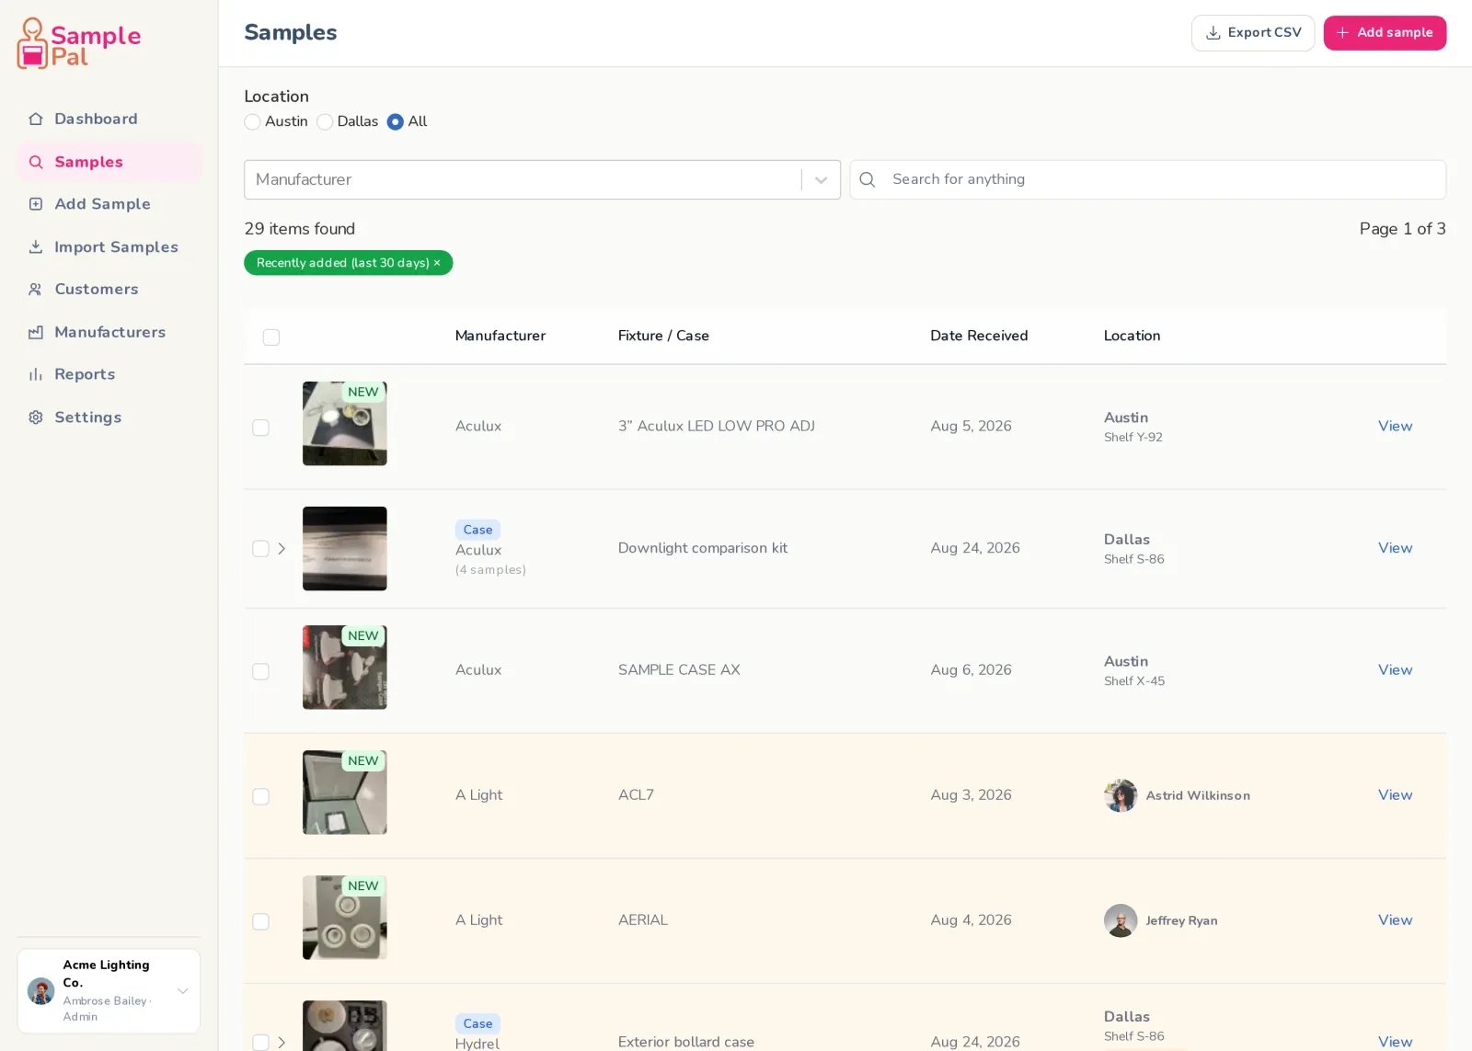Click the Dashboard home icon
The width and height of the screenshot is (1472, 1051).
tap(36, 119)
